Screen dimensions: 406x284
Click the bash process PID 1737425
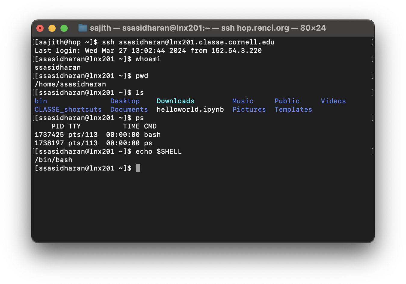pos(49,135)
